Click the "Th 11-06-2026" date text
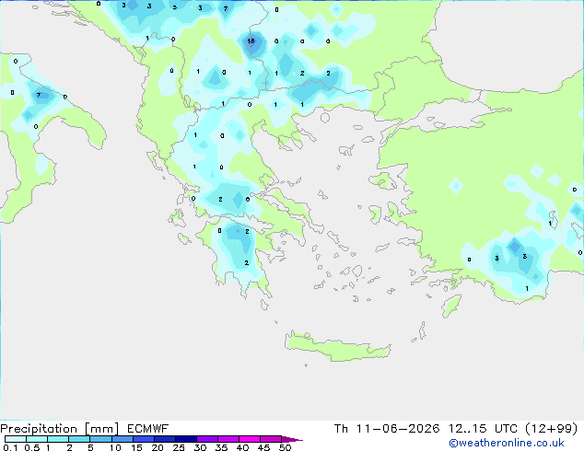This screenshot has height=451, width=584. 387,429
